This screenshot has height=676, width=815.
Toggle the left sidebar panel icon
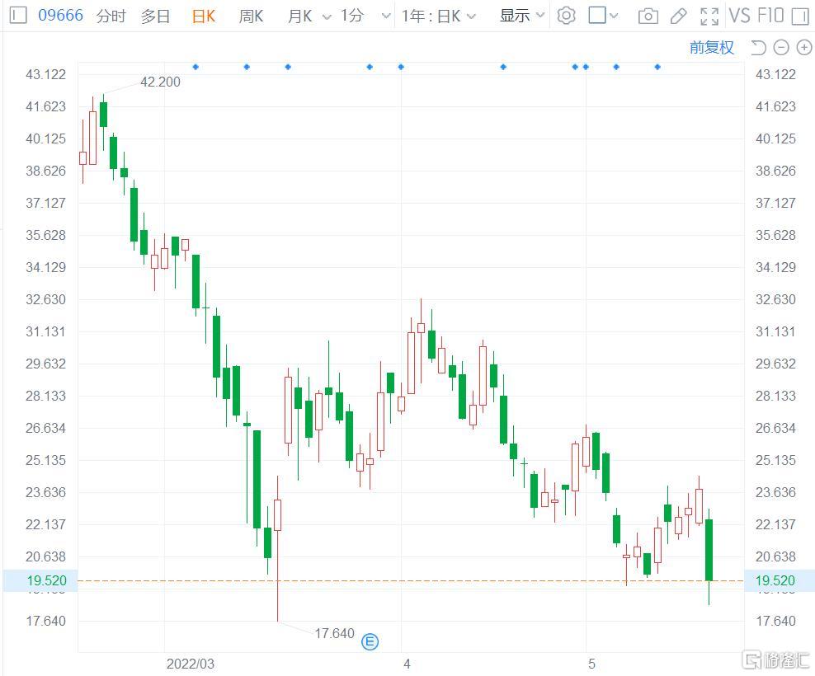pos(18,15)
